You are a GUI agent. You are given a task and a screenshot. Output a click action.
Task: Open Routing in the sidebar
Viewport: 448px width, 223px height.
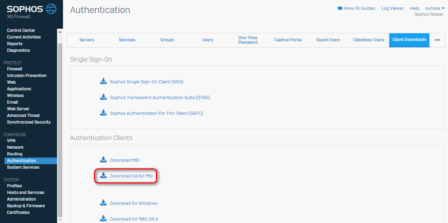[x=15, y=154]
